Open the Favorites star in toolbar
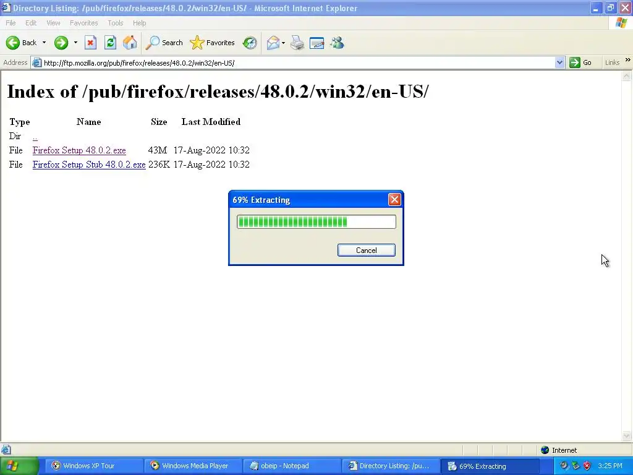633x475 pixels. 213,43
